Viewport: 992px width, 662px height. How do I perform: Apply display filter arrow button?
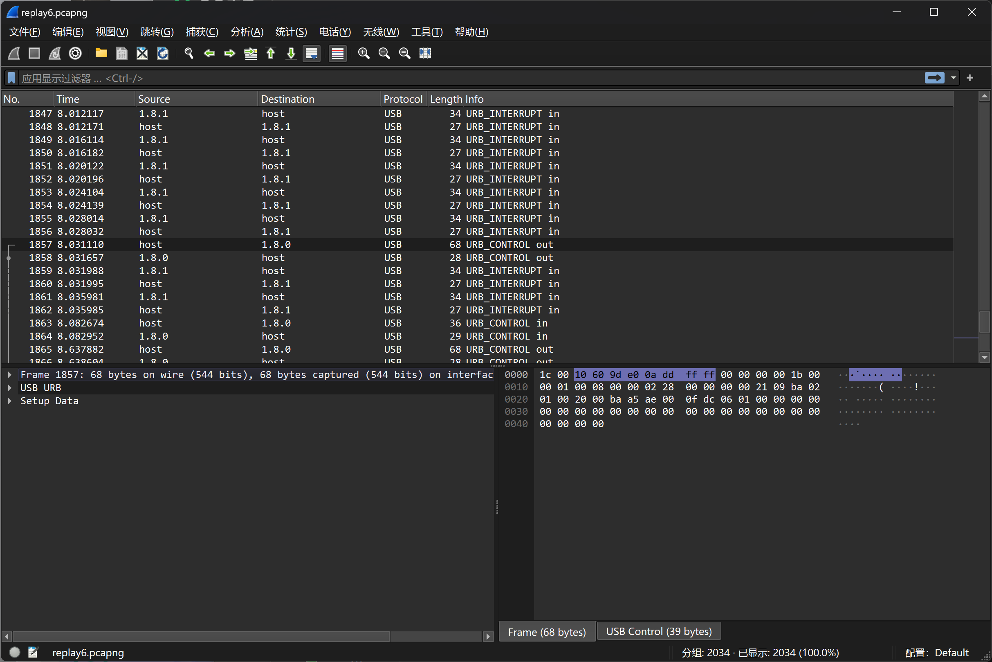(934, 78)
